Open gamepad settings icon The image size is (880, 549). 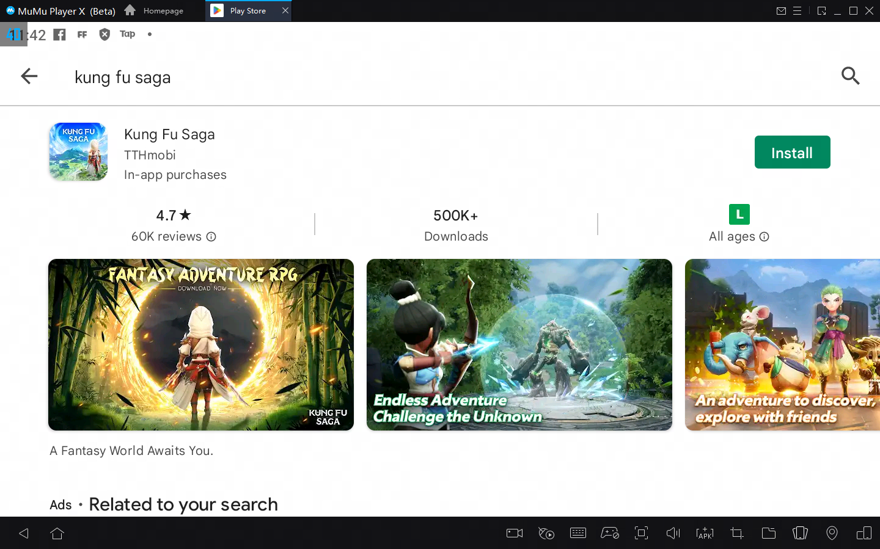click(610, 533)
